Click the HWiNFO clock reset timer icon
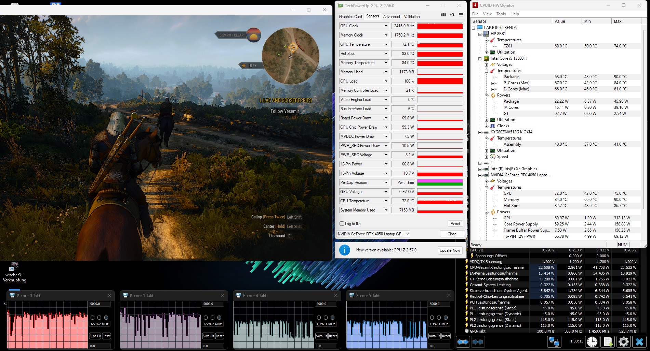 pos(592,341)
